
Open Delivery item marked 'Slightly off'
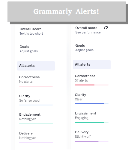pos(92,136)
